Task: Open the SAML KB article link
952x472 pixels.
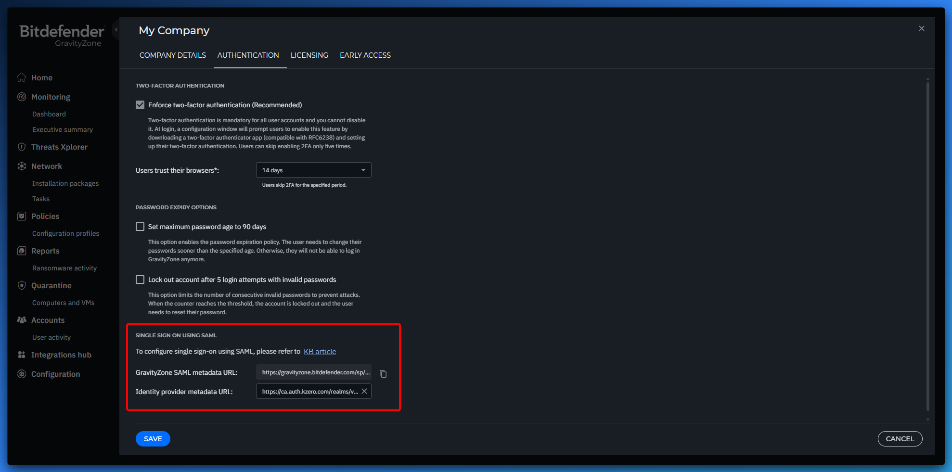Action: tap(320, 352)
